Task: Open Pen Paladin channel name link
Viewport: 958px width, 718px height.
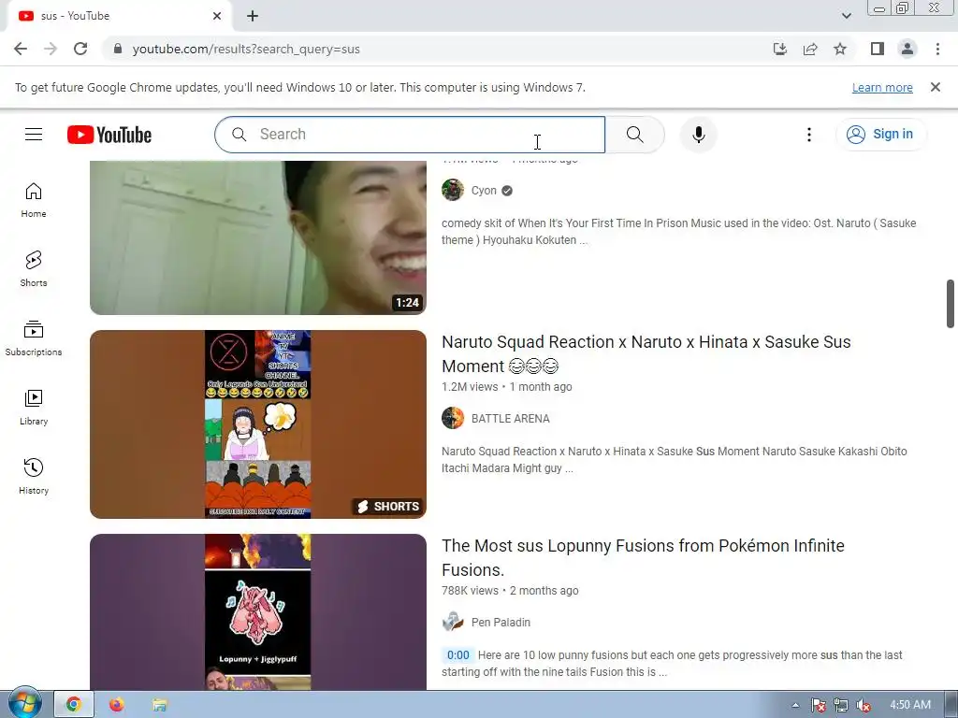Action: pos(501,622)
